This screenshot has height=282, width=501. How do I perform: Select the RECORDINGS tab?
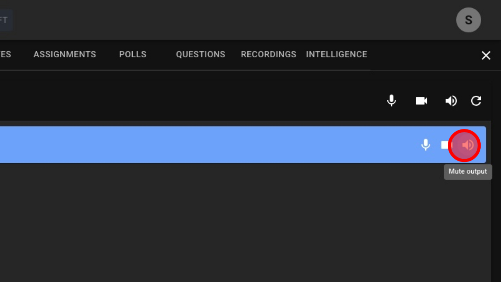coord(268,54)
